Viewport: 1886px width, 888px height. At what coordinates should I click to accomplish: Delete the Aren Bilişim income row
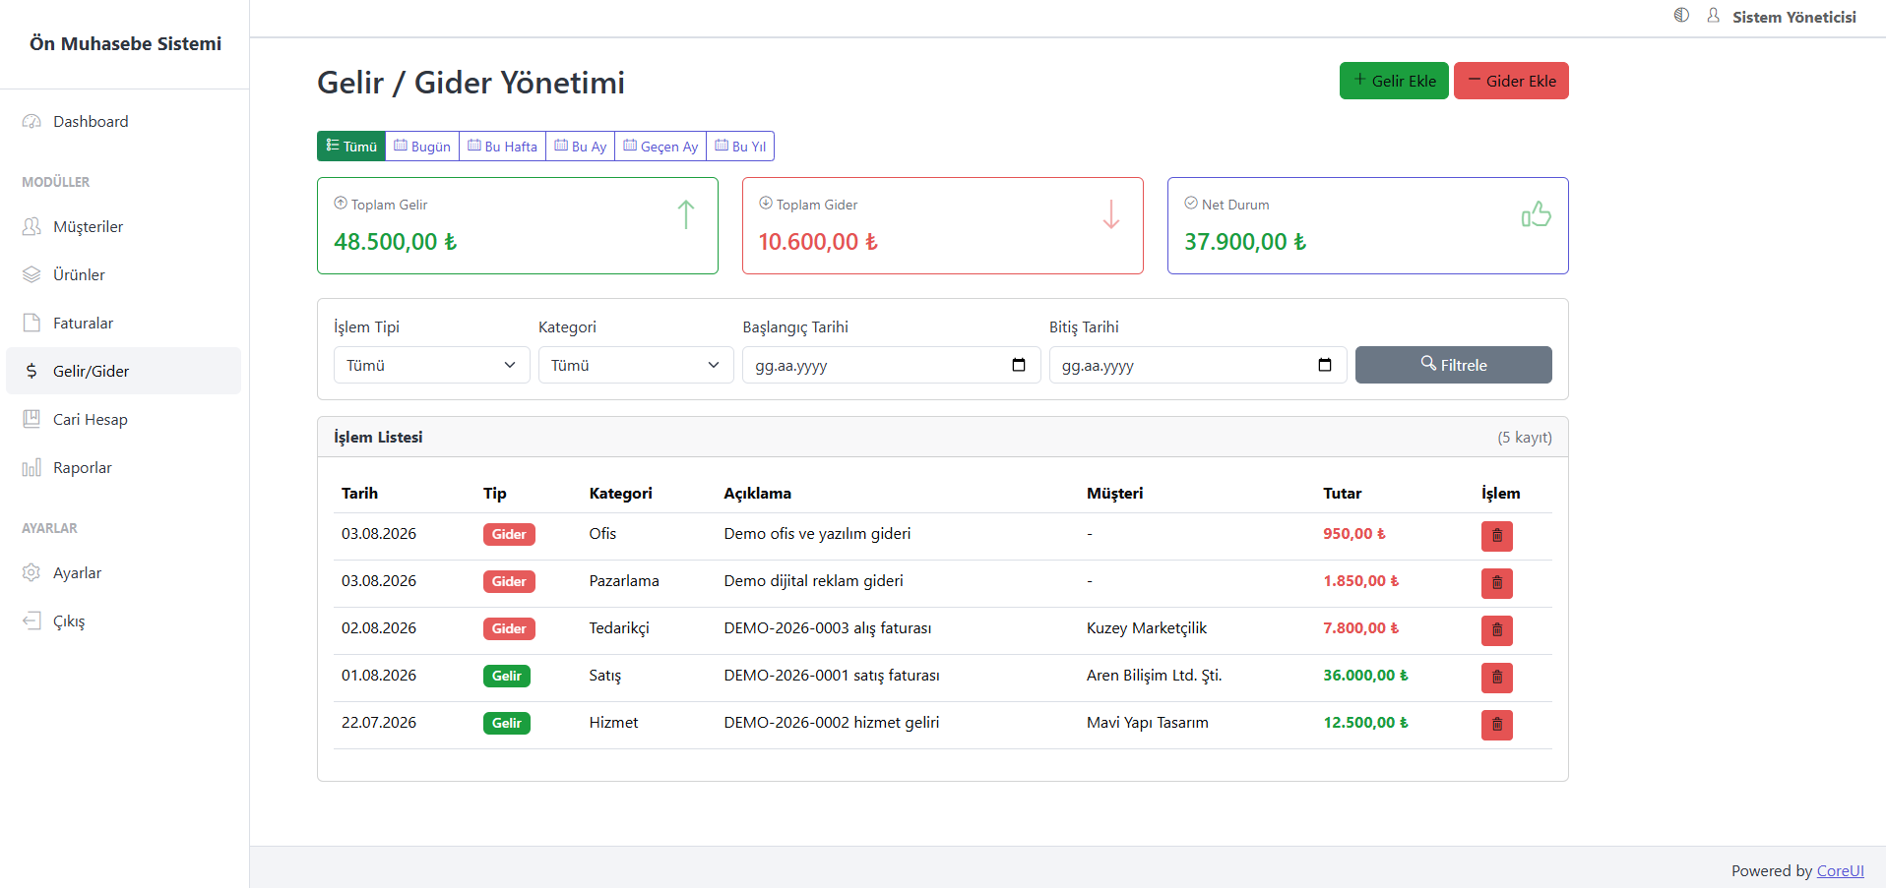pyautogui.click(x=1496, y=678)
